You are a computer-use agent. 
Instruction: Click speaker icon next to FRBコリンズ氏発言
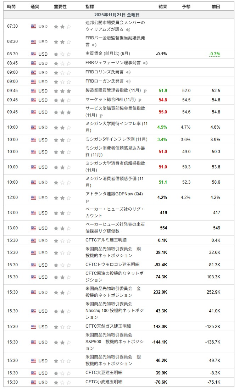128,72
